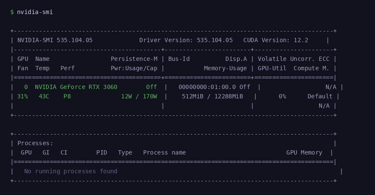This screenshot has height=195, width=375.
Task: Click the 512MiB / 12288MiB memory usage
Action: pos(212,96)
